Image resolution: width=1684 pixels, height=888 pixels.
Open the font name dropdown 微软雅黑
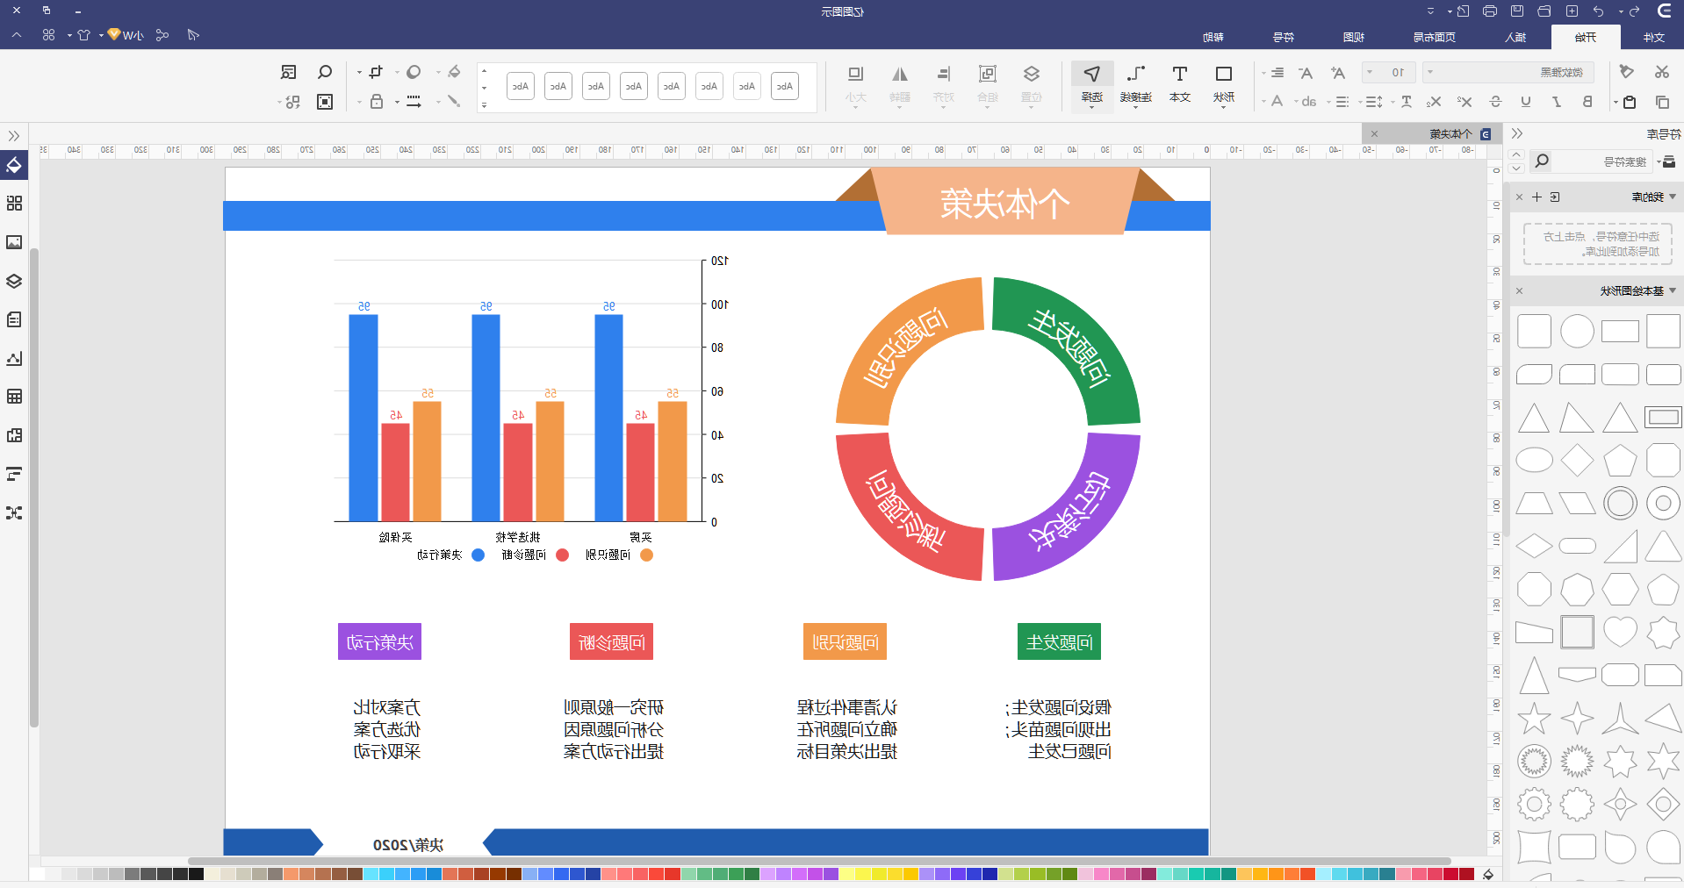pyautogui.click(x=1508, y=73)
